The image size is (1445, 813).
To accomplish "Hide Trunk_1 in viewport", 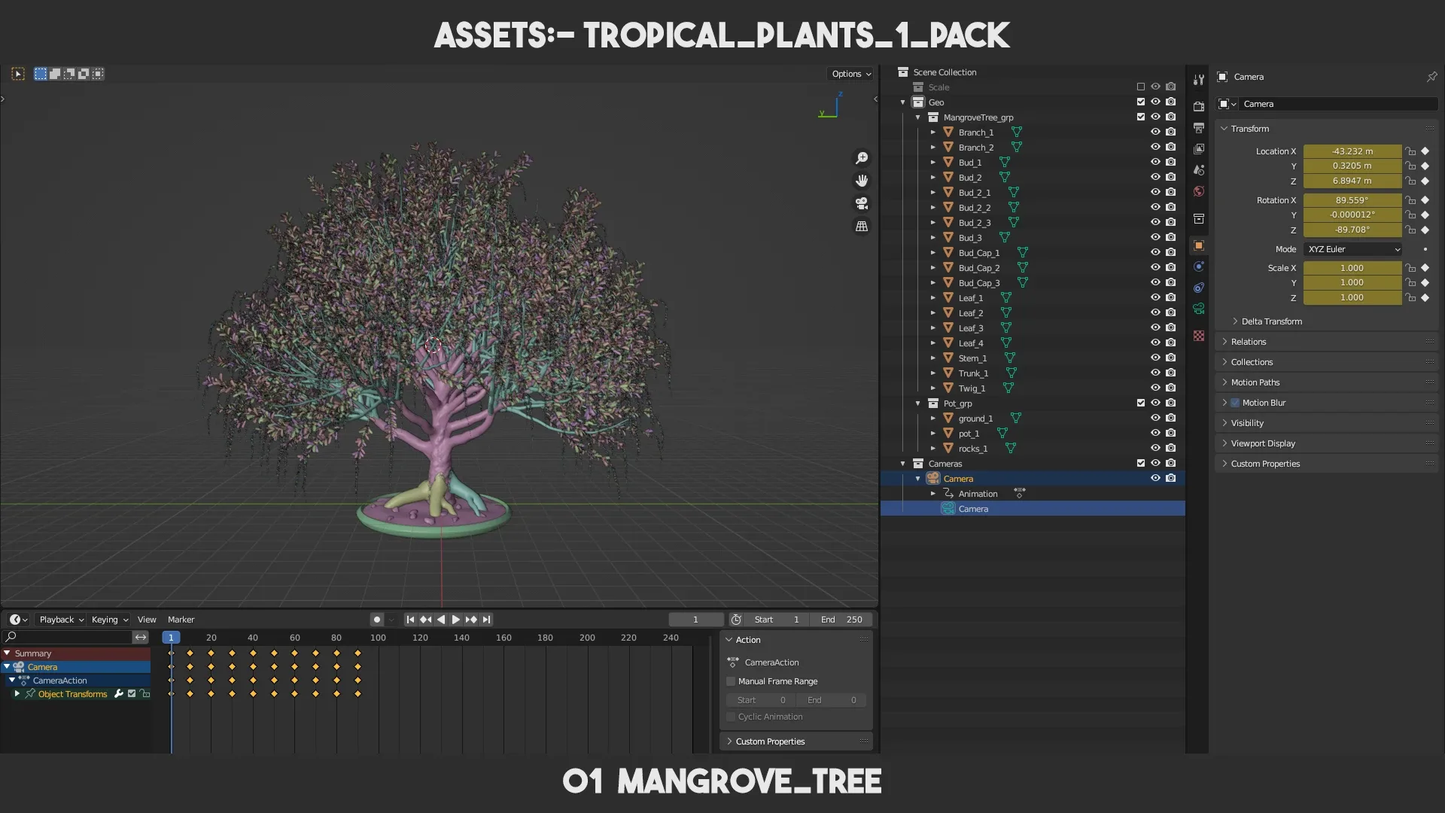I will (1155, 373).
